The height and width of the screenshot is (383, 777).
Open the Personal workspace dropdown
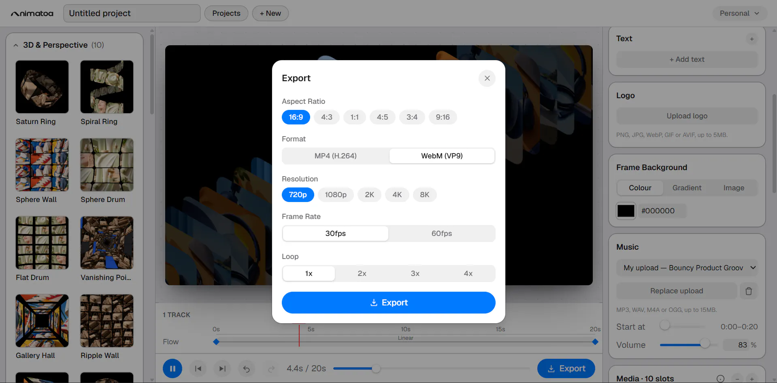[739, 13]
